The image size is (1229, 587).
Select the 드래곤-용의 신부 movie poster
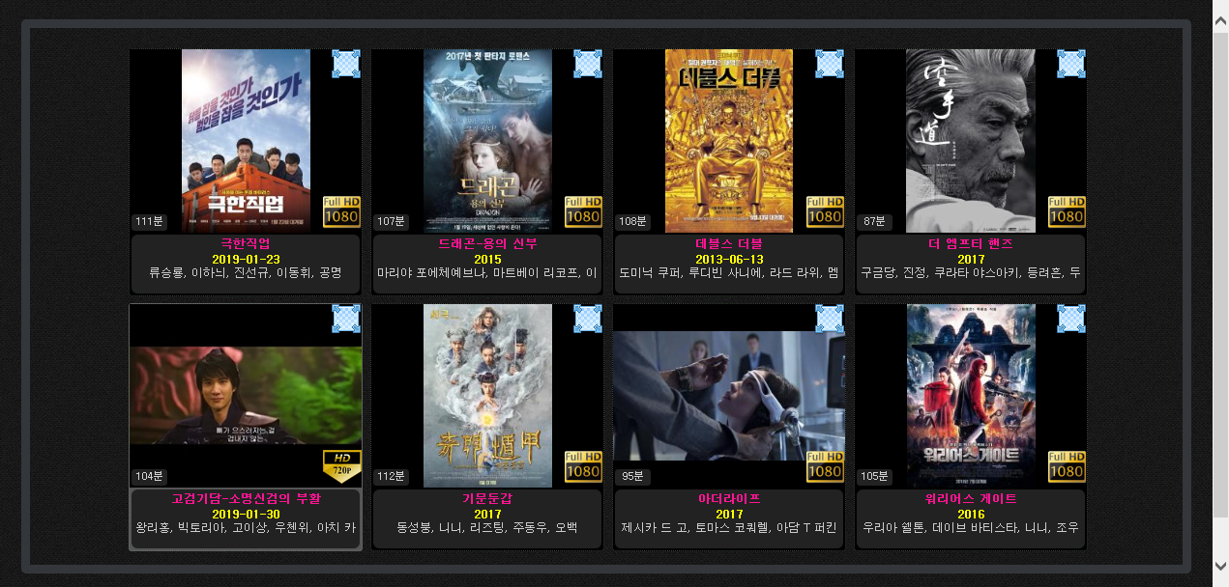point(487,141)
